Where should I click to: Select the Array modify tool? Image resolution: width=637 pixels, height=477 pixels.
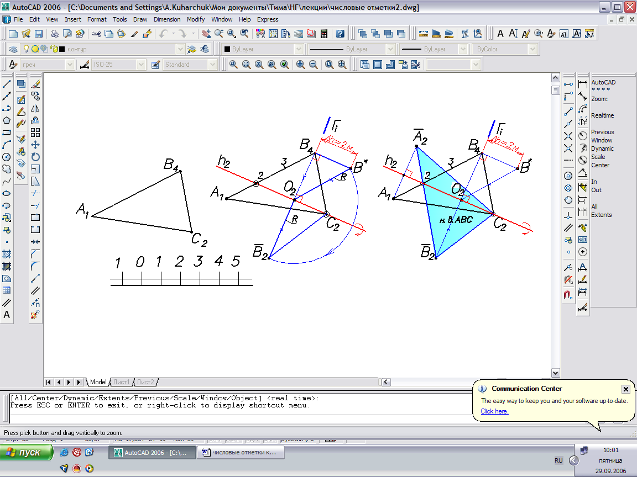(x=35, y=132)
